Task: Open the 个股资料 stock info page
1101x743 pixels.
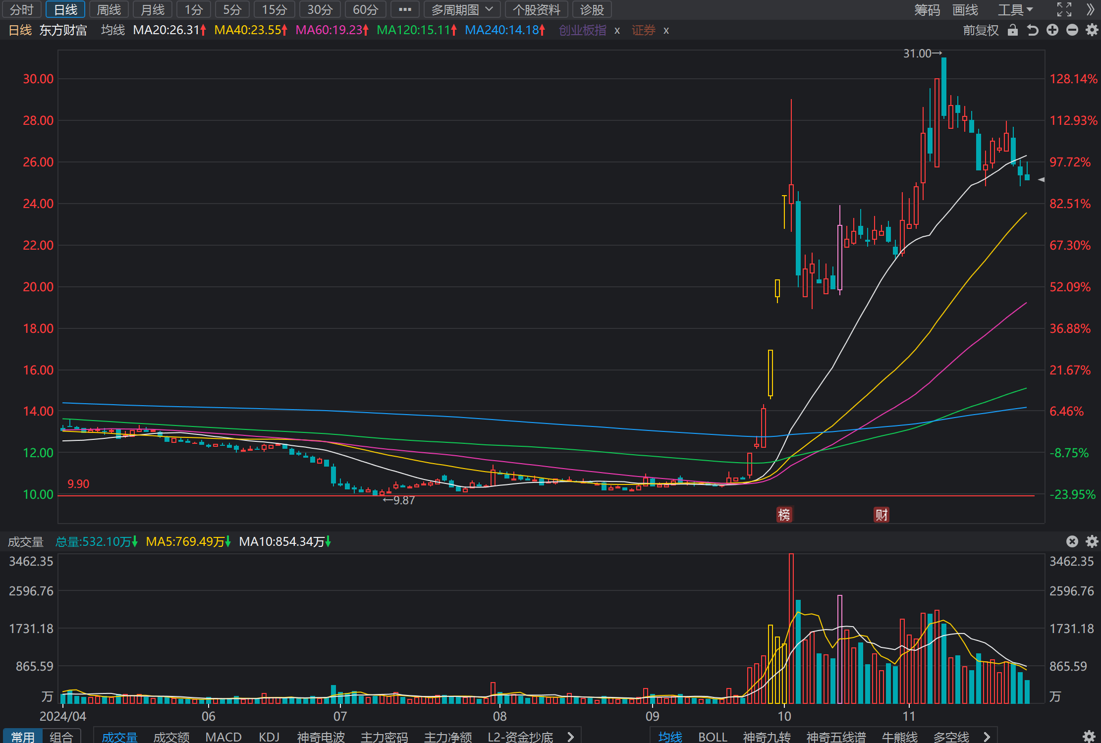Action: pos(537,9)
